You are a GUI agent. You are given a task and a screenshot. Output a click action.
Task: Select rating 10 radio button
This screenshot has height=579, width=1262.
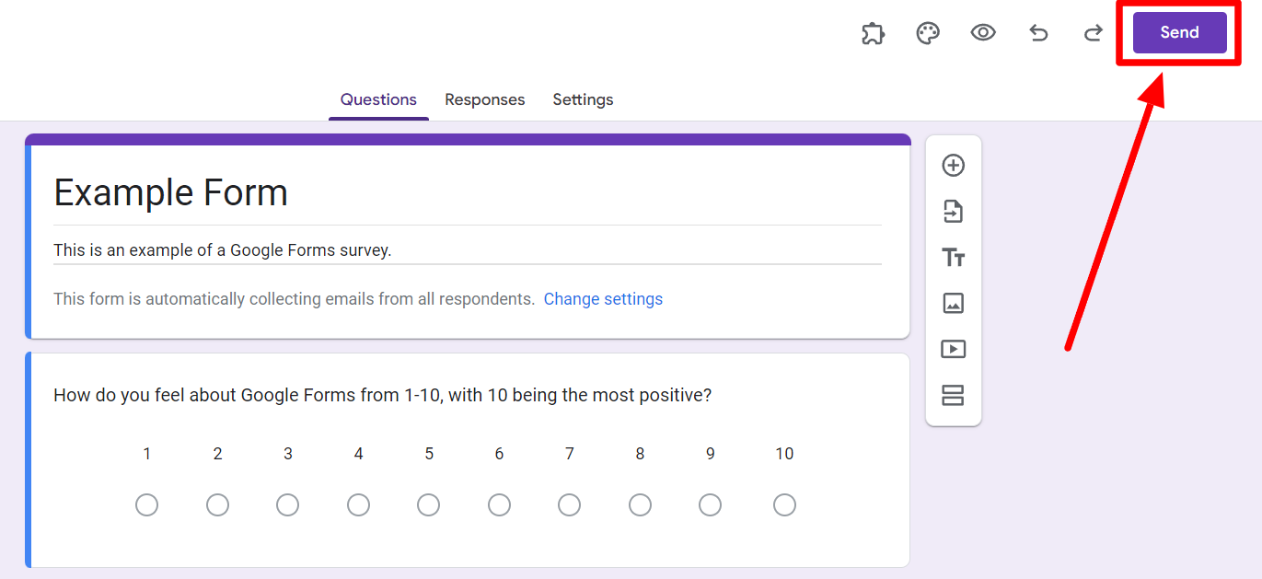click(784, 505)
